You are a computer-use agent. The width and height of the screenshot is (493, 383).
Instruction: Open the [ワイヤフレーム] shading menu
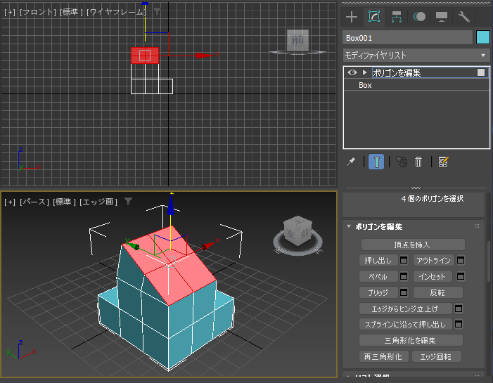tap(116, 12)
